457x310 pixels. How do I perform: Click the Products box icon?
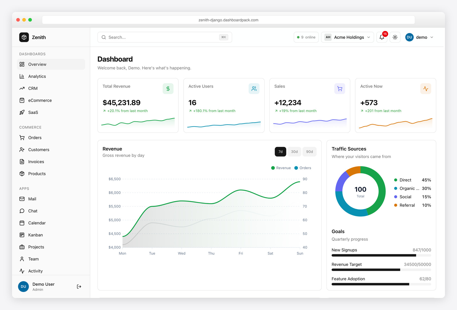click(x=22, y=174)
